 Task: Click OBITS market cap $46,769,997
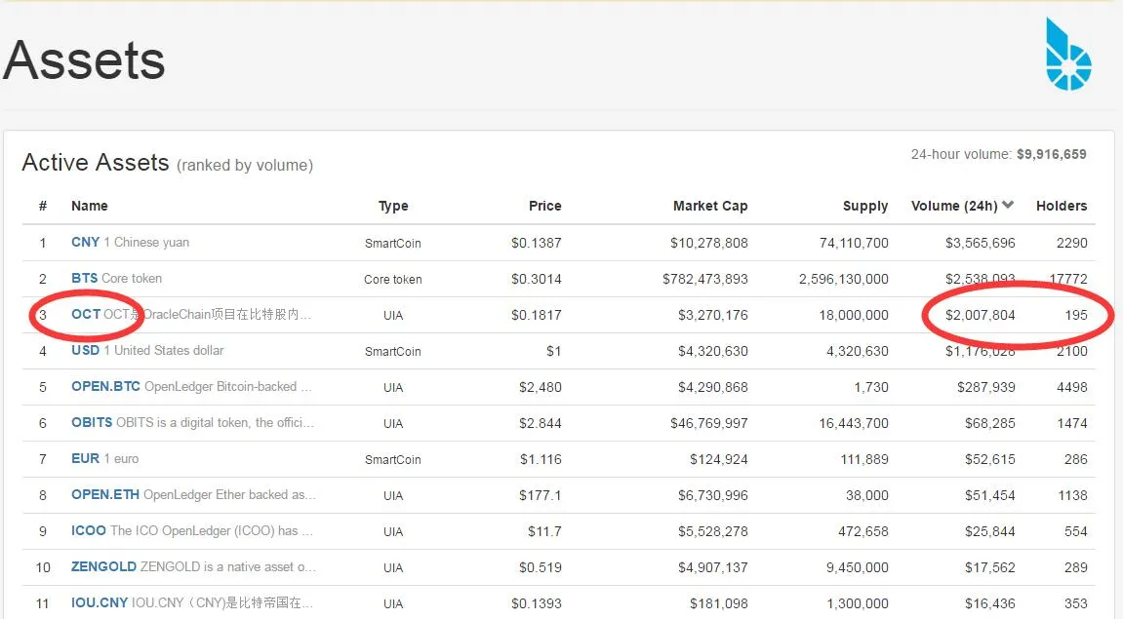[x=709, y=424]
